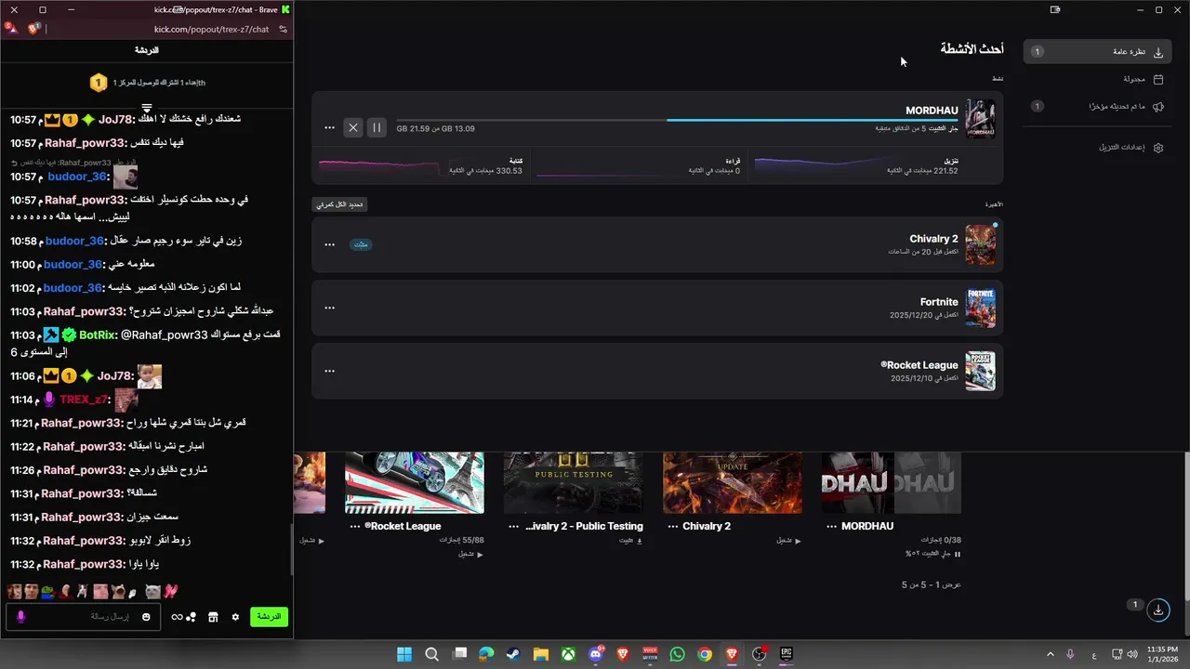This screenshot has height=669, width=1190.
Task: Open the Rocket League library tile image
Action: pos(415,482)
